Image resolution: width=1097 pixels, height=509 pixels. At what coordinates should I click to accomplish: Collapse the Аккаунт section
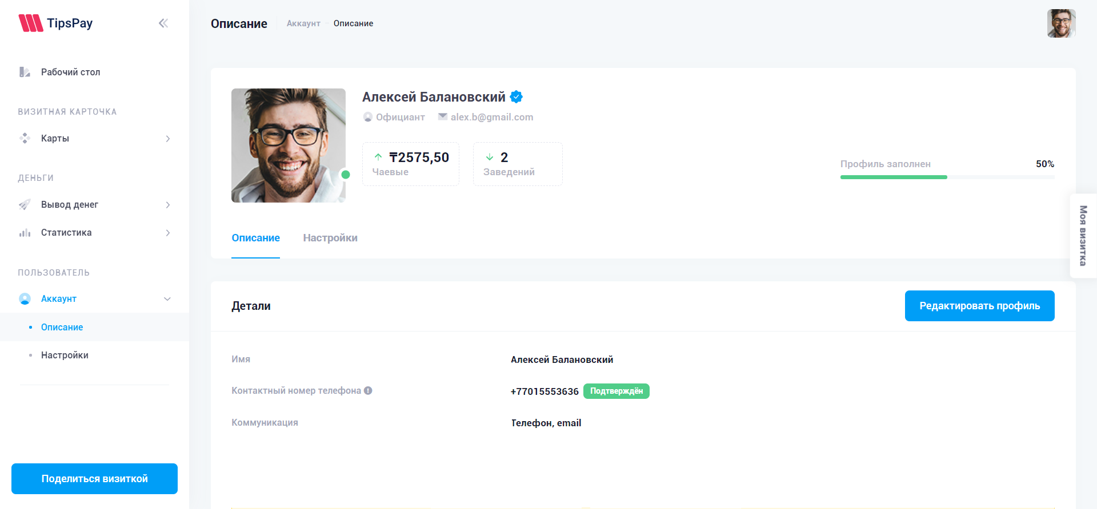point(167,299)
